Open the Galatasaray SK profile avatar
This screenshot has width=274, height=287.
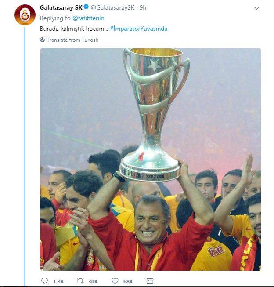tap(25, 15)
